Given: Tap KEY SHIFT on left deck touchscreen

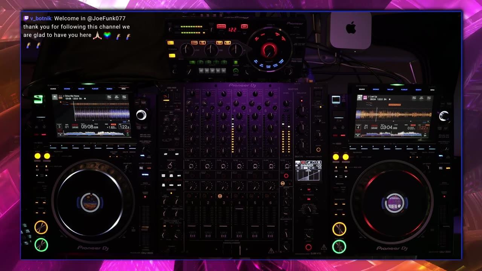Looking at the screenshot, I should coord(116,97).
